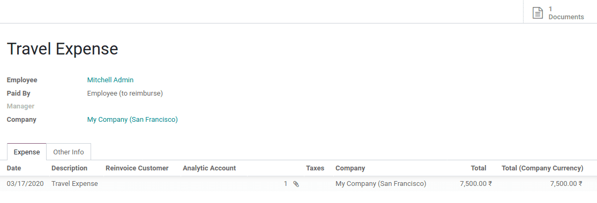Viewport: 597px width, 203px height.
Task: Click the Company column header in table
Action: click(x=350, y=168)
